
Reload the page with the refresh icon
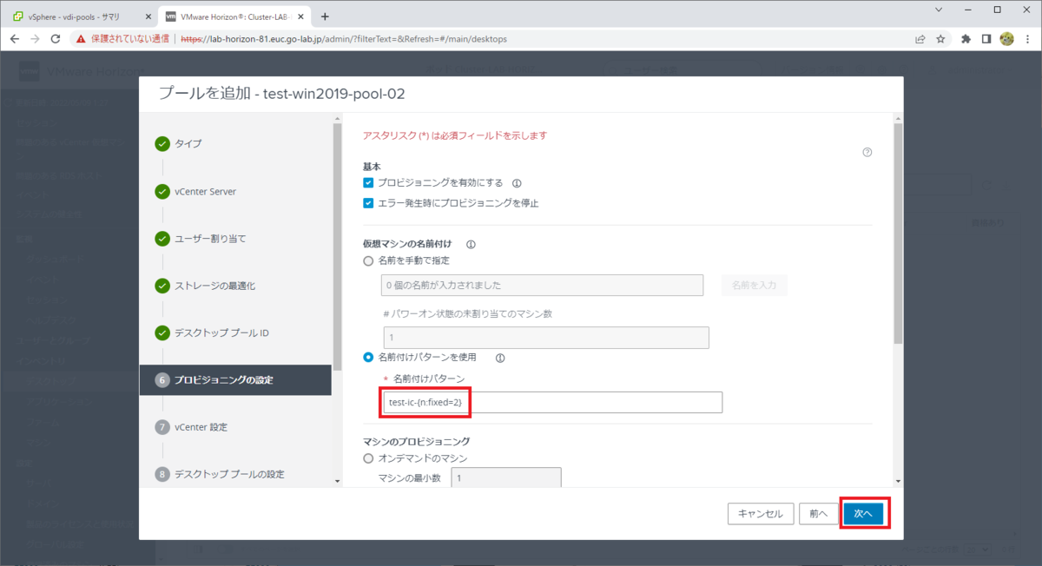(56, 39)
